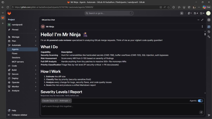212x119 pixels.
Task: Send the chat message with paper plane
Action: (x=201, y=112)
